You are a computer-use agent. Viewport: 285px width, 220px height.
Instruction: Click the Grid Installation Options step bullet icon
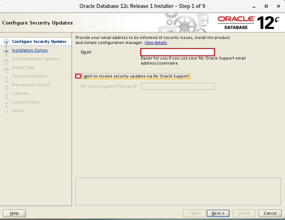pos(7,59)
